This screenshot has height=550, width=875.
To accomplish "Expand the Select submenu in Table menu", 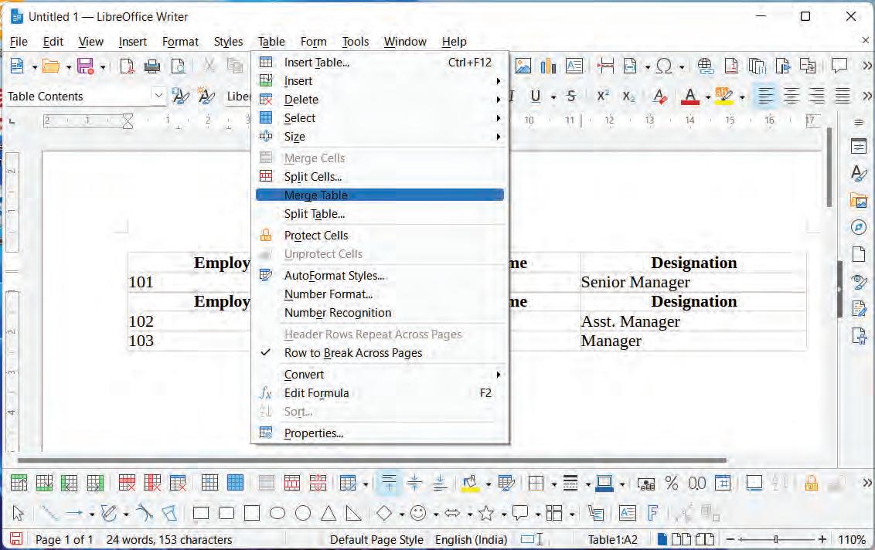I will (380, 118).
